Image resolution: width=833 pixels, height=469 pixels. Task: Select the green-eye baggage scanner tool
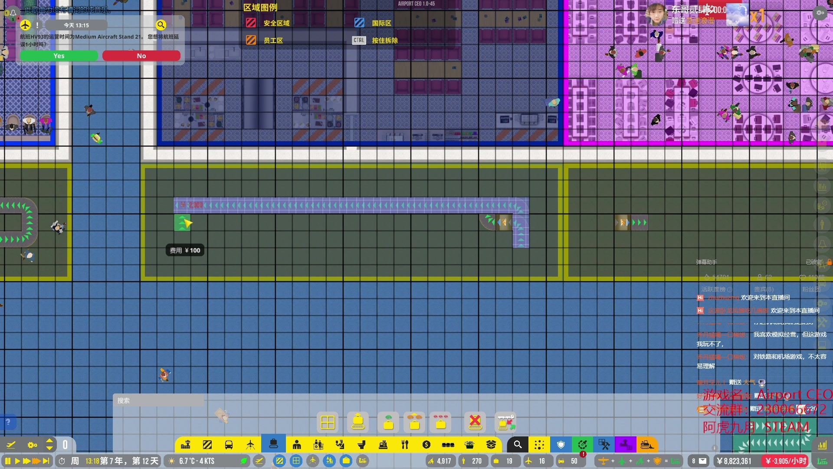388,422
